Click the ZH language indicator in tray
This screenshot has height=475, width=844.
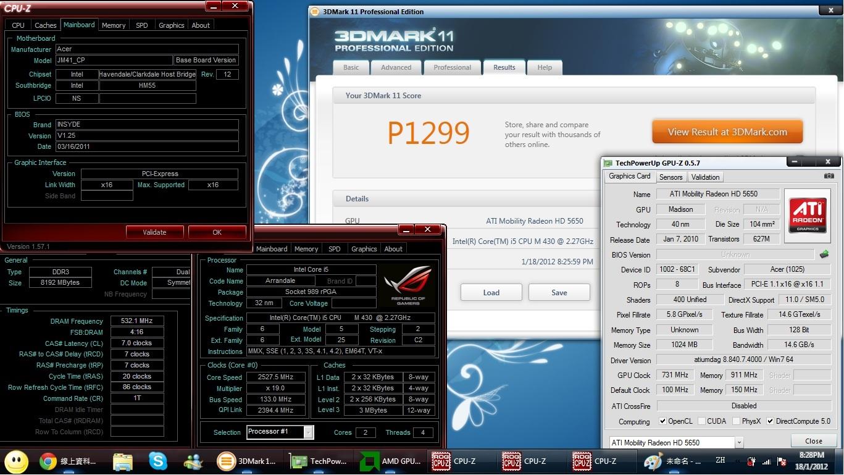point(720,460)
